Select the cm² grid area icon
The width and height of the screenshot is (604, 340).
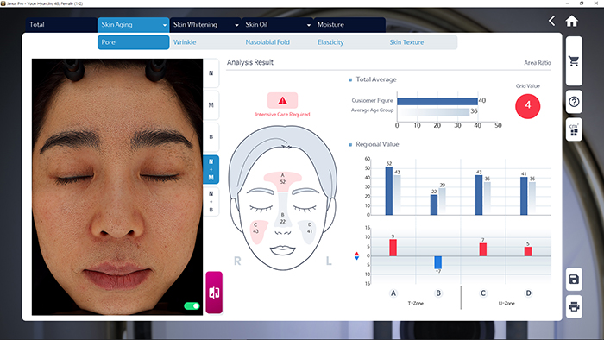(574, 129)
